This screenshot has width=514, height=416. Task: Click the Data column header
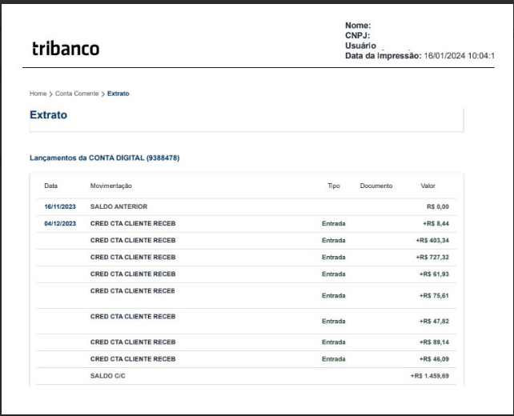[50, 186]
